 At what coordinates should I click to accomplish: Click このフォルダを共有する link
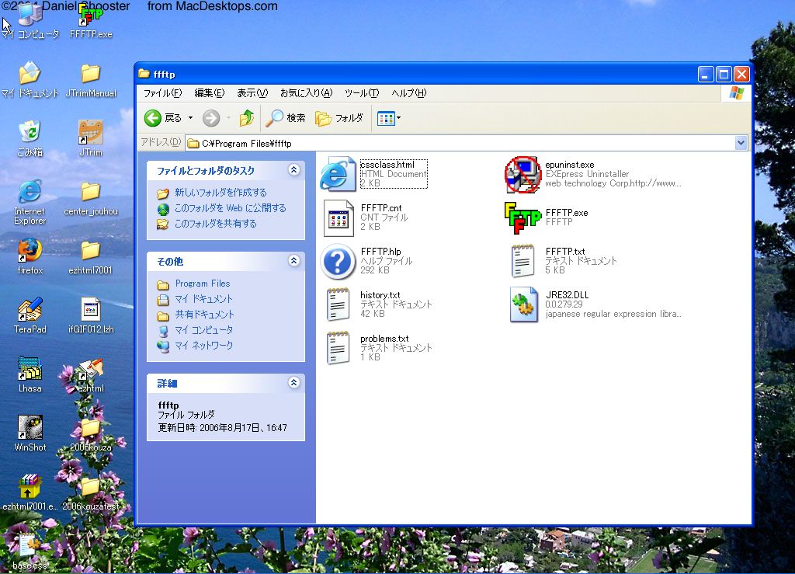(x=216, y=224)
